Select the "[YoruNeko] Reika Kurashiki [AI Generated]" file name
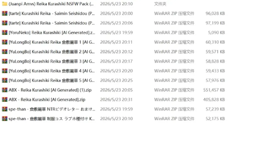The width and height of the screenshot is (264, 164). (52, 32)
